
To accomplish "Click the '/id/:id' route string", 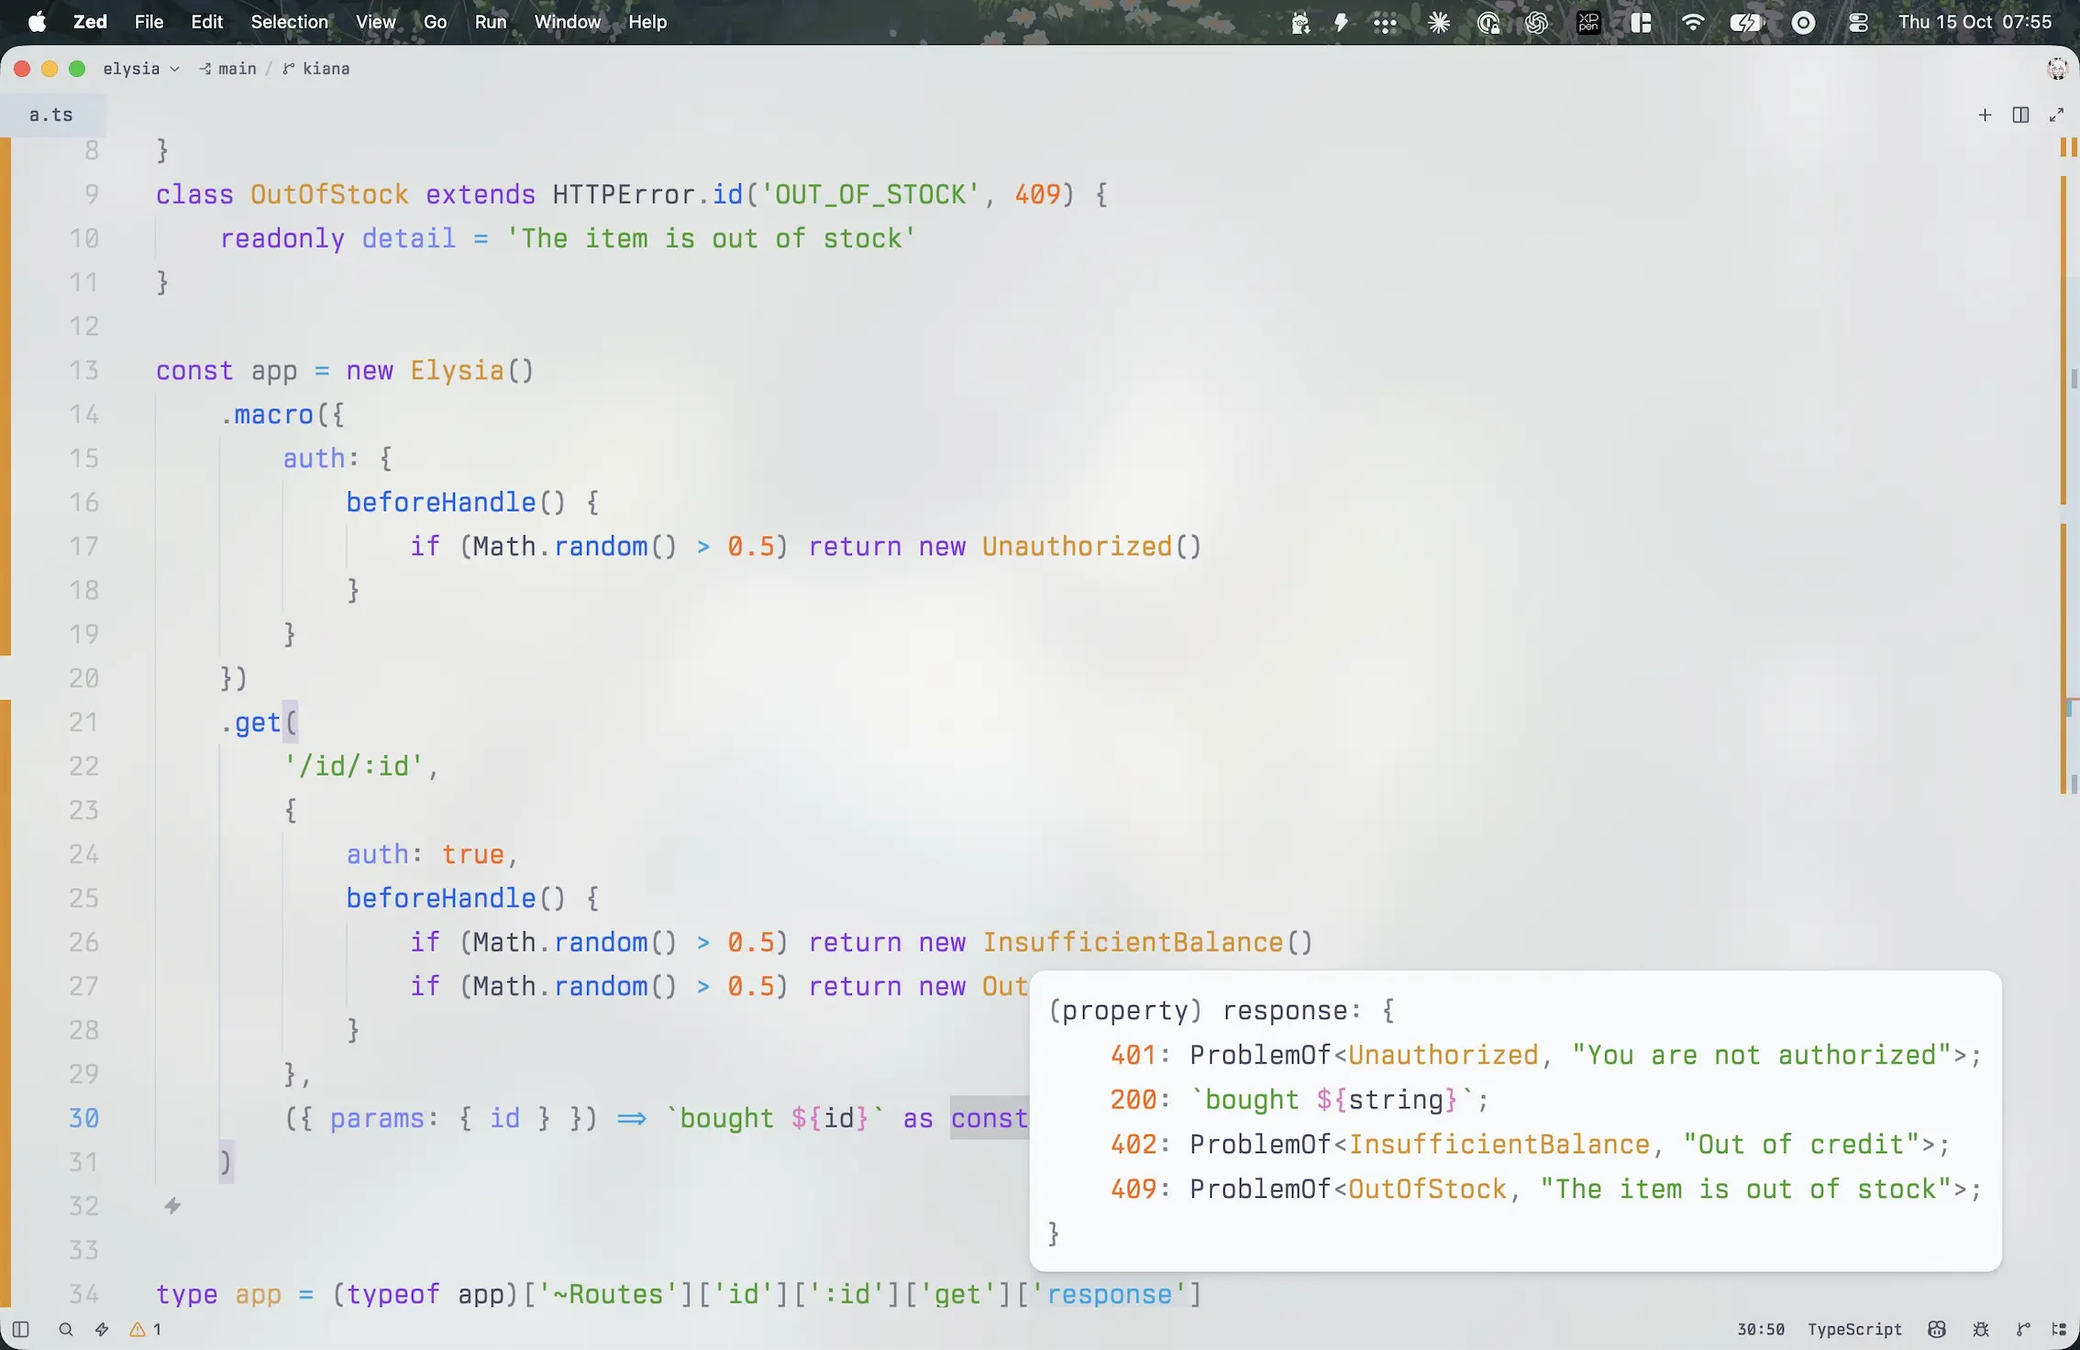I will 353,765.
